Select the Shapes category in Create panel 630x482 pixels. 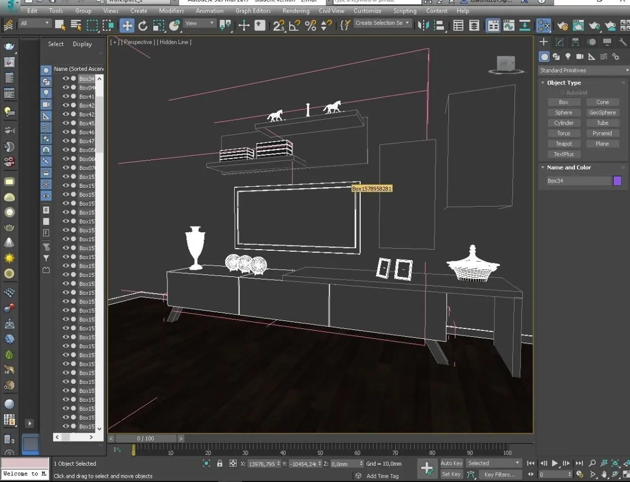pyautogui.click(x=556, y=57)
